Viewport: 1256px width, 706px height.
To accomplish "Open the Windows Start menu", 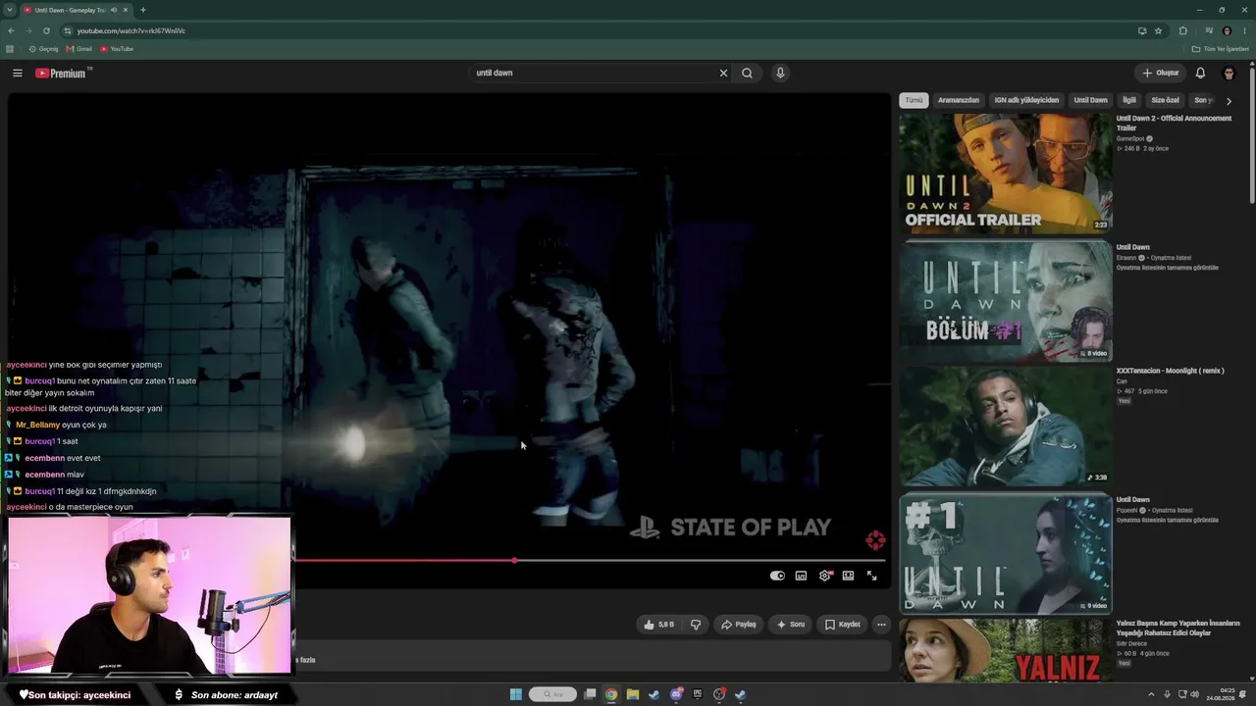I will click(515, 694).
